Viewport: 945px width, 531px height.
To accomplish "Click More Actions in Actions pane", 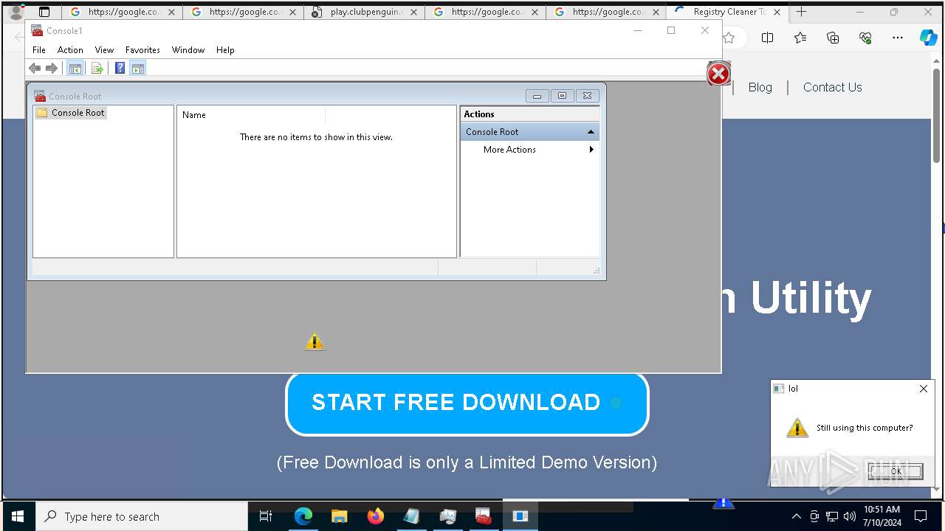I will [509, 150].
